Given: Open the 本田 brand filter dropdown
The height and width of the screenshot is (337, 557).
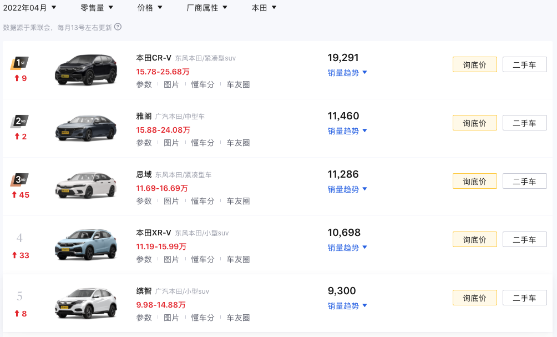Looking at the screenshot, I should 264,8.
